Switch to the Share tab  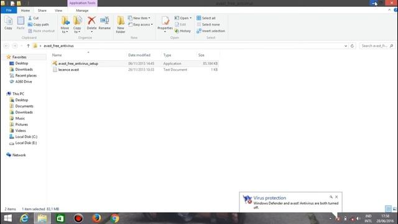[42, 11]
